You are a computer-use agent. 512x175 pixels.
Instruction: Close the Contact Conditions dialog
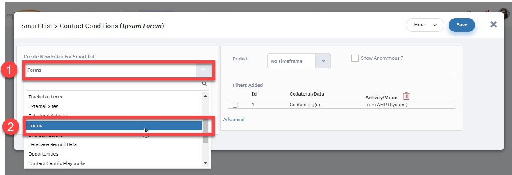coord(493,24)
